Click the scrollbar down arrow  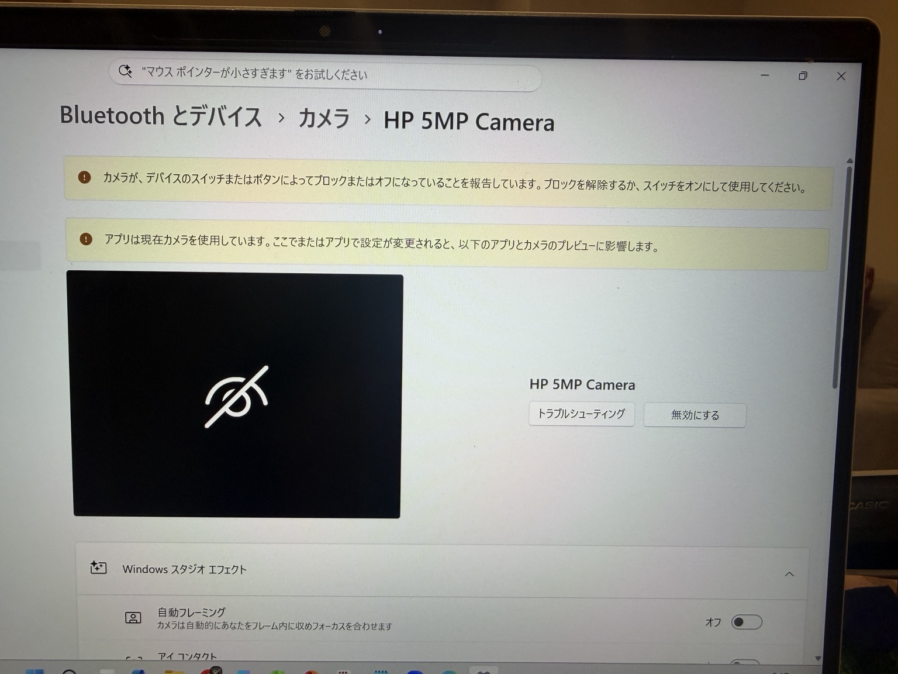818,659
